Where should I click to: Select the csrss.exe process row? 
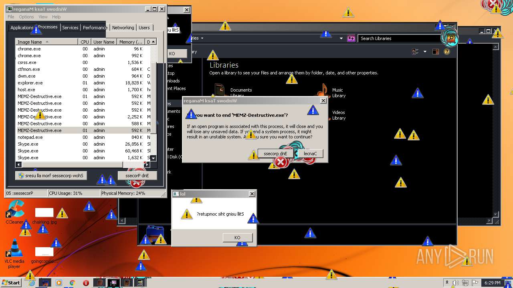coord(83,62)
